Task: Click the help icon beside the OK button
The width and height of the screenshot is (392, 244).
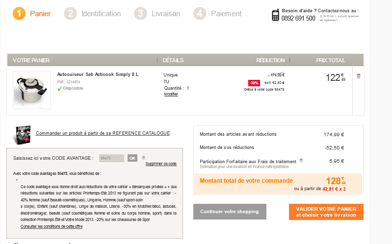Action: (x=144, y=158)
